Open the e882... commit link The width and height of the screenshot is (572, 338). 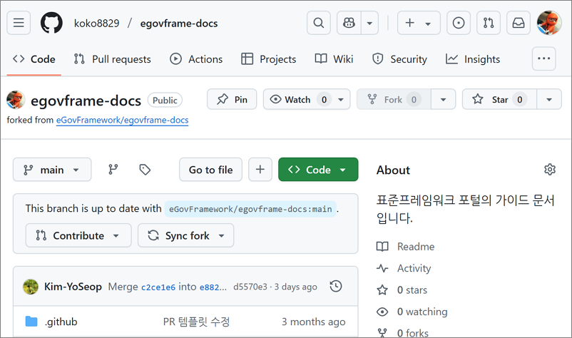click(x=213, y=287)
